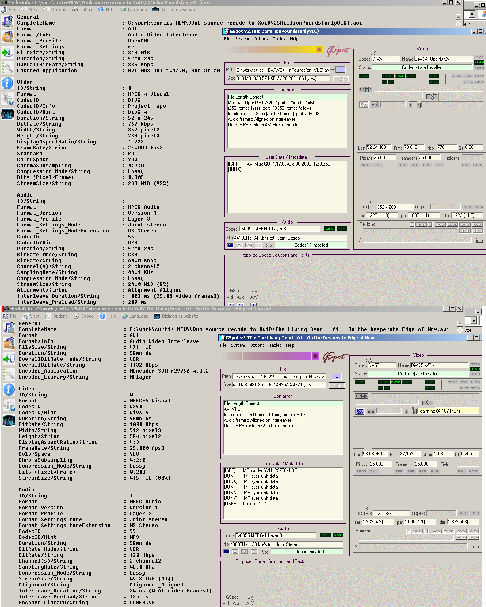Open the Options menu in the Living Dead GSpot window
The width and height of the screenshot is (486, 607).
257,345
